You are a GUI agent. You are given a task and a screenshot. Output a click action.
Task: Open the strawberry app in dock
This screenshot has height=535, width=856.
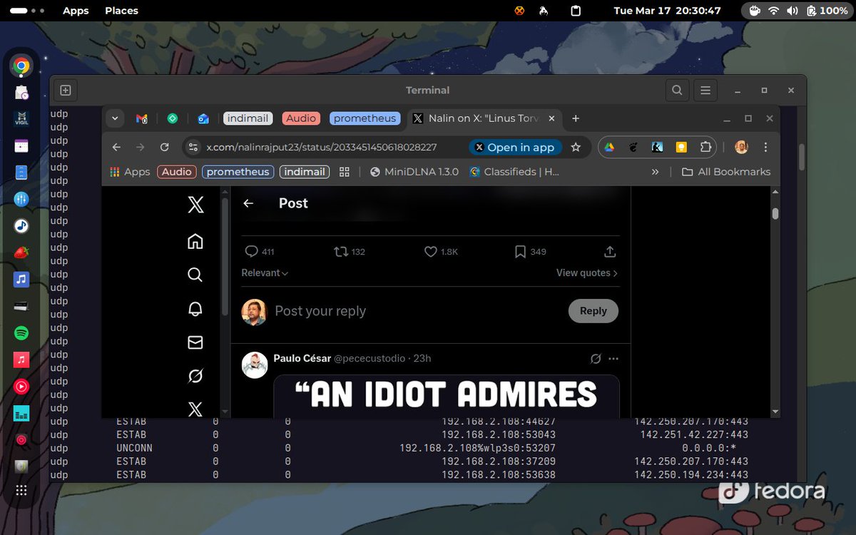(x=21, y=253)
